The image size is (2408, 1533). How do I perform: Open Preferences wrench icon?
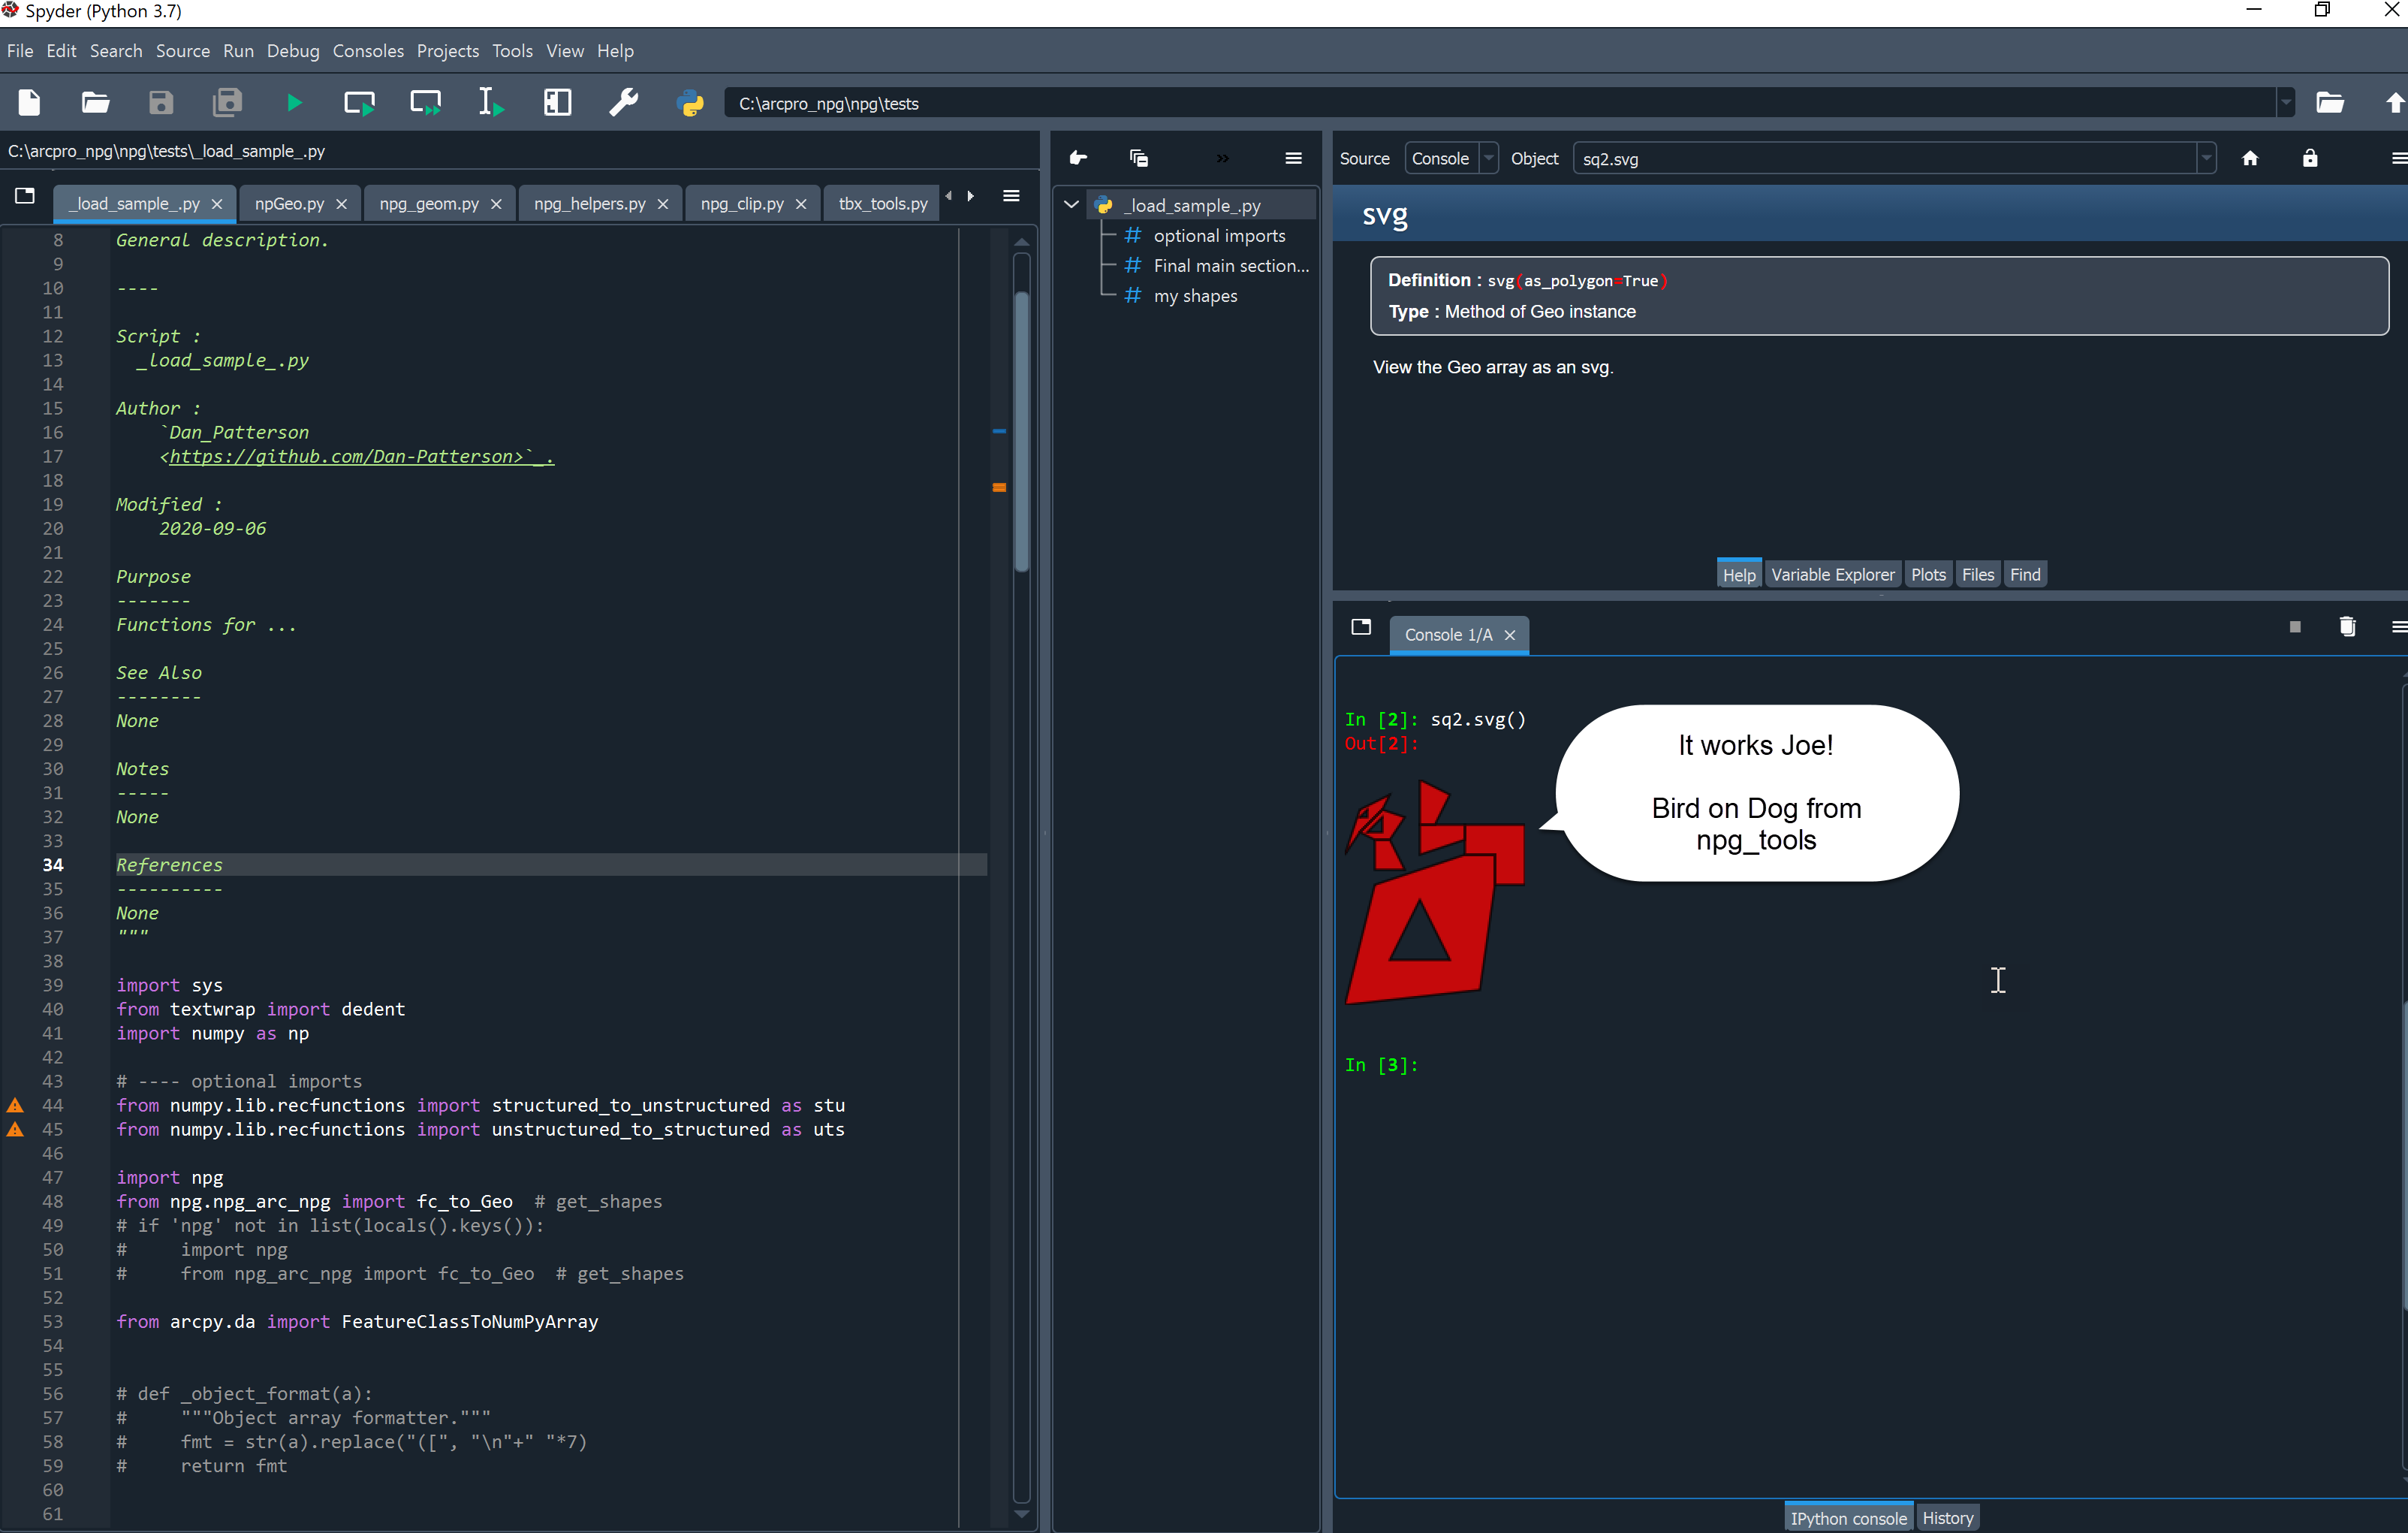623,103
